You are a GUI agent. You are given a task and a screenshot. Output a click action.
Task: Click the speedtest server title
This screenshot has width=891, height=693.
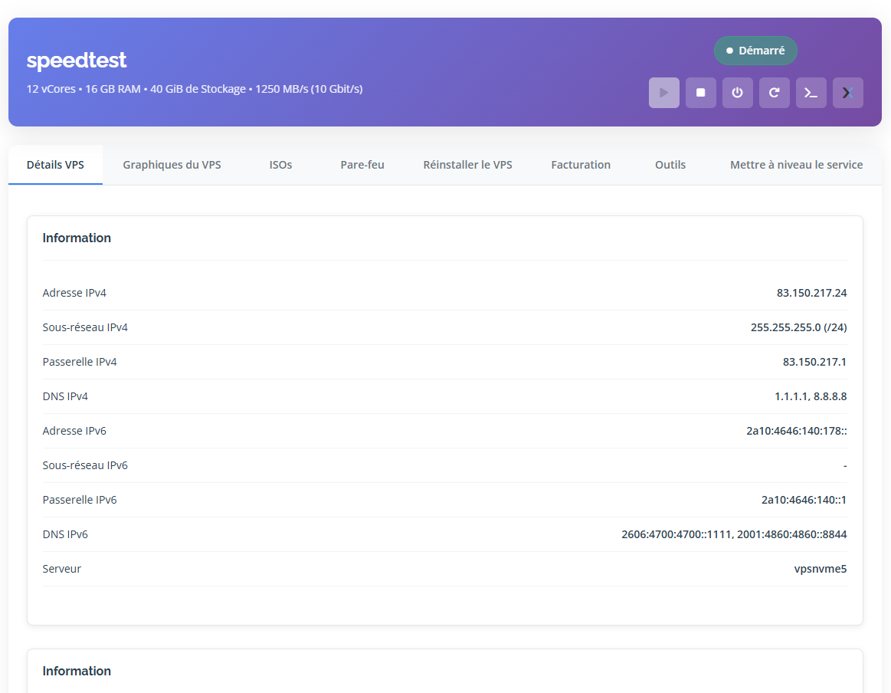point(76,61)
